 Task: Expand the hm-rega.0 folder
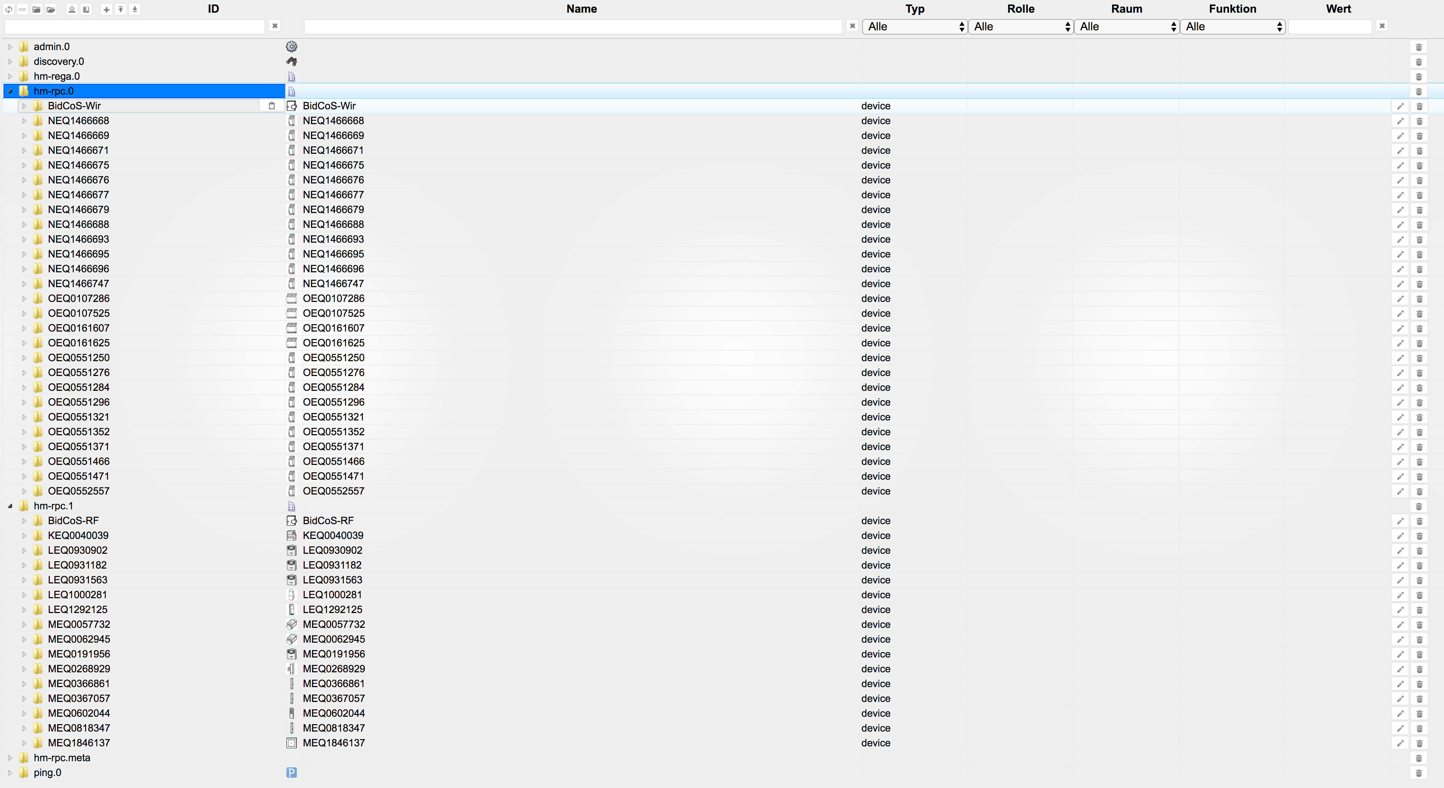[10, 77]
